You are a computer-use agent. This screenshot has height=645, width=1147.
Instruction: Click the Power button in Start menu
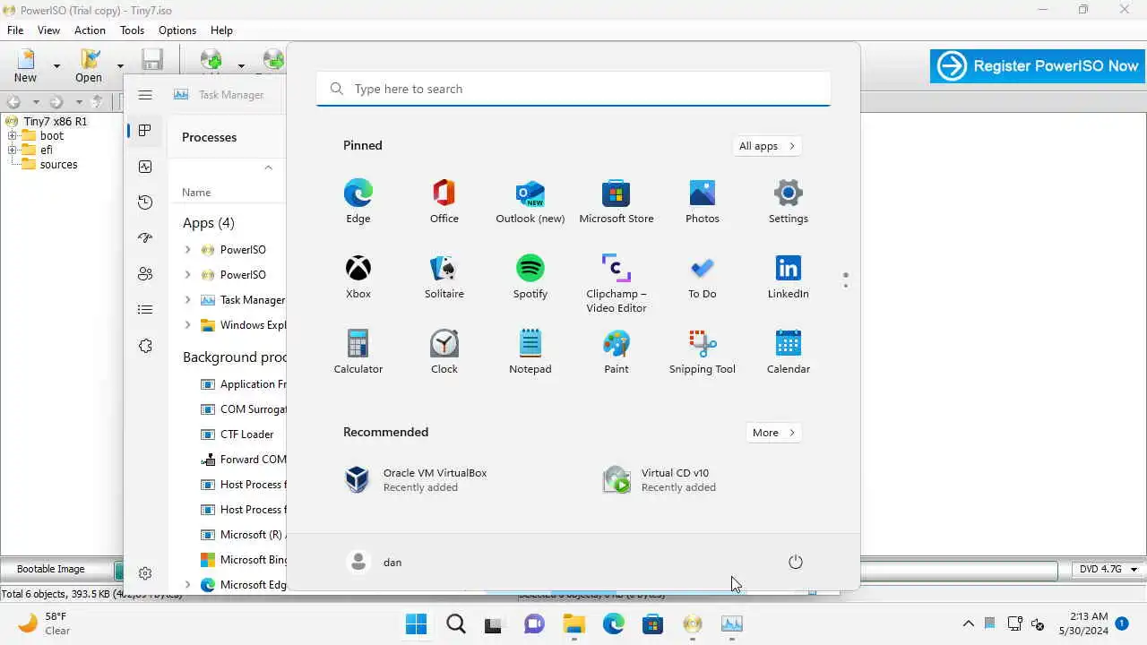pyautogui.click(x=795, y=562)
